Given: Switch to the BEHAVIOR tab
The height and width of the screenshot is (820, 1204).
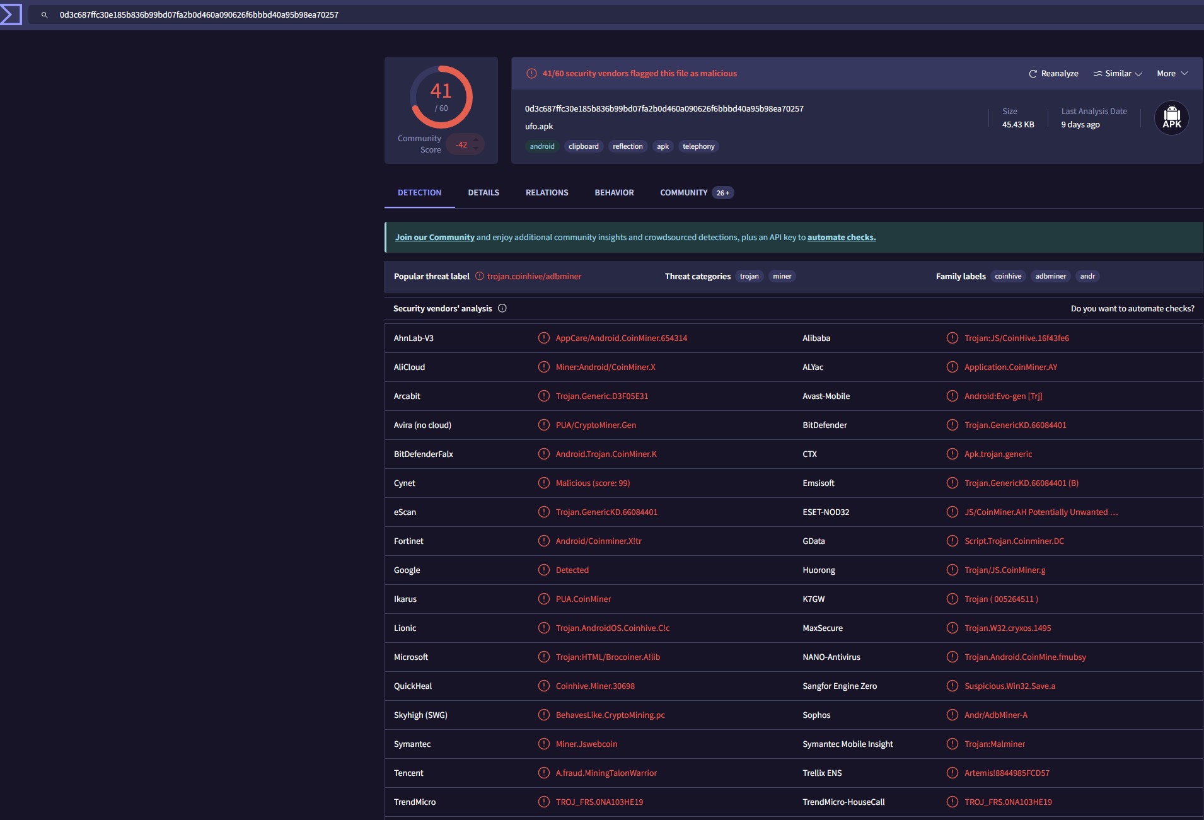Looking at the screenshot, I should click(x=615, y=193).
